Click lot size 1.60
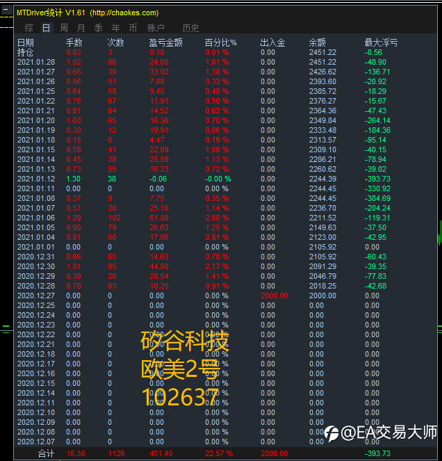 74,120
